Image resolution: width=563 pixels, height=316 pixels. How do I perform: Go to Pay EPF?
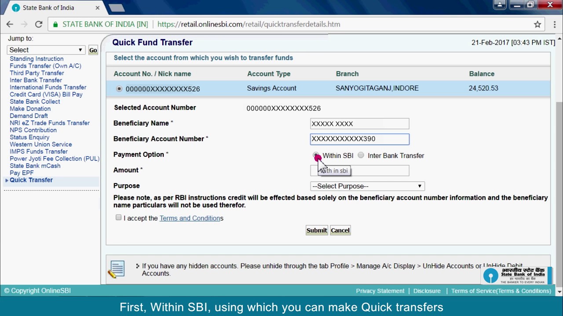point(22,173)
